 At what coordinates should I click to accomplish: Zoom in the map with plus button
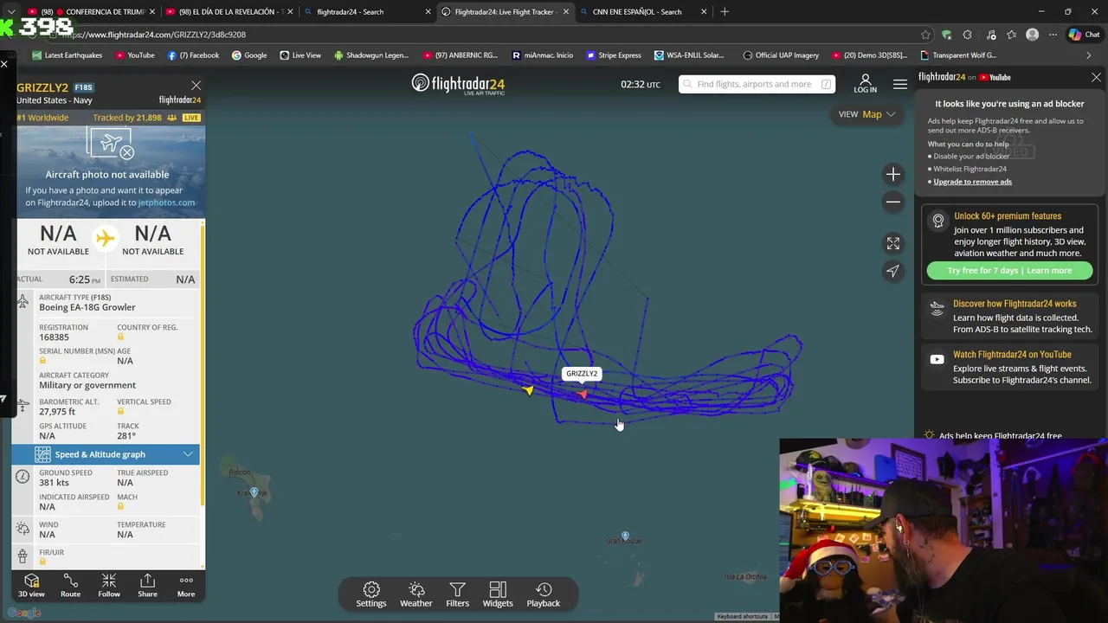click(x=893, y=175)
